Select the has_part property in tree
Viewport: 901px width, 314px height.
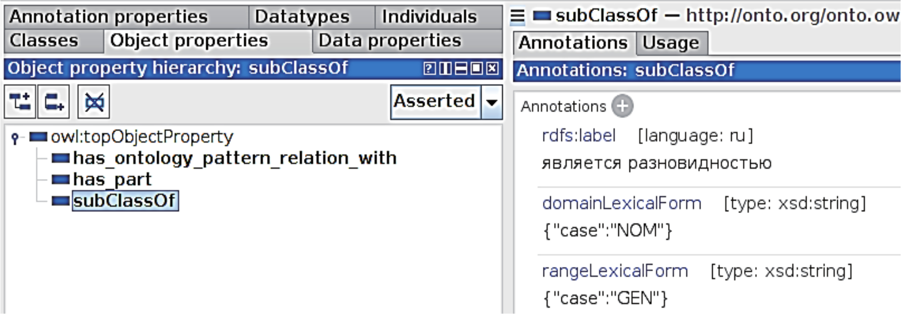coord(112,180)
